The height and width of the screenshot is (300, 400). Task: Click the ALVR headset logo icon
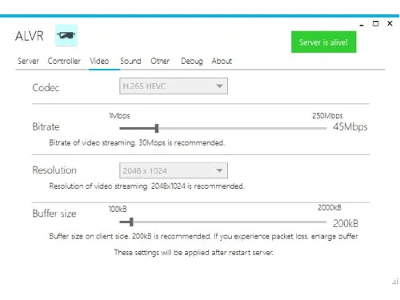(x=66, y=35)
